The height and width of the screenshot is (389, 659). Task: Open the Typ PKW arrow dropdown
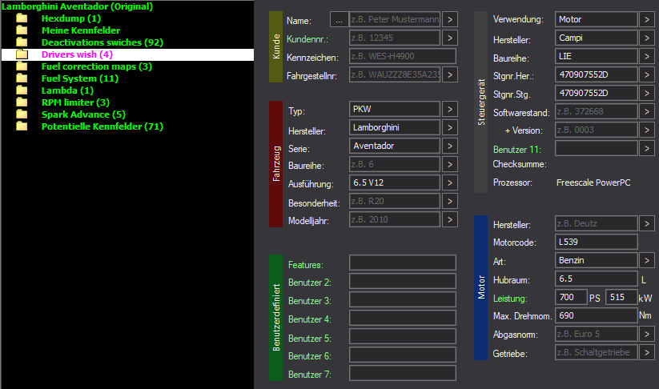[450, 109]
